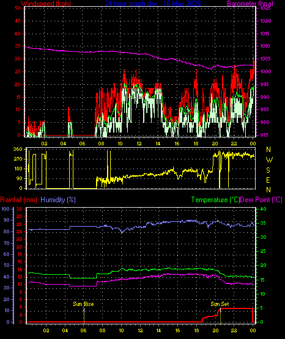Screen dimensions: 285x339
Task: Click the windspeed axis value '45'
Action: 18,21
